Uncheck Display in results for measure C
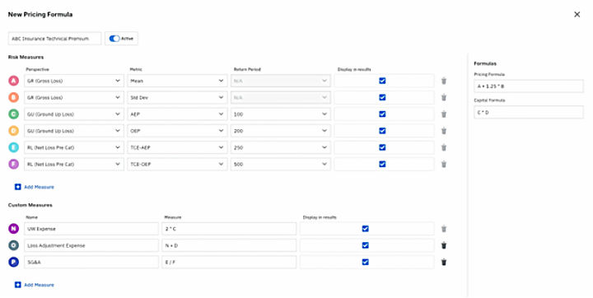The width and height of the screenshot is (593, 298). [382, 114]
